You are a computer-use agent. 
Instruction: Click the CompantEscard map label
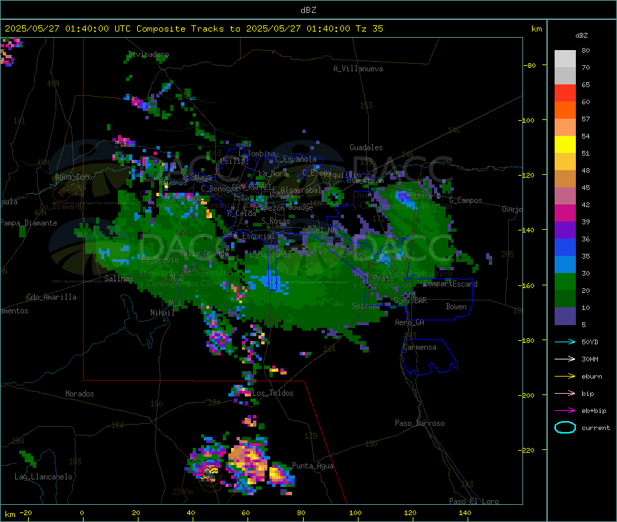pyautogui.click(x=450, y=283)
